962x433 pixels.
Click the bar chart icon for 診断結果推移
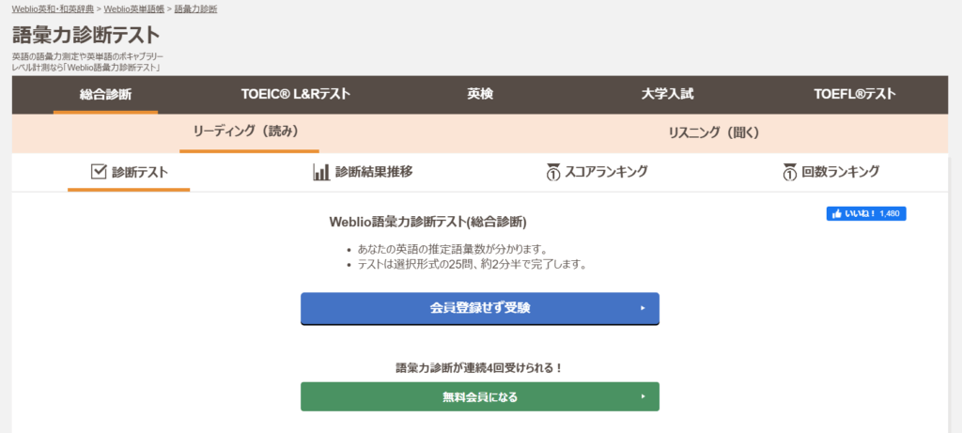tap(320, 172)
